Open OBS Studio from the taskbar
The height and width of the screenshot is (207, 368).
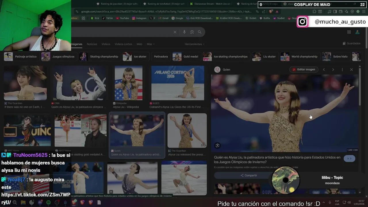tap(57, 202)
